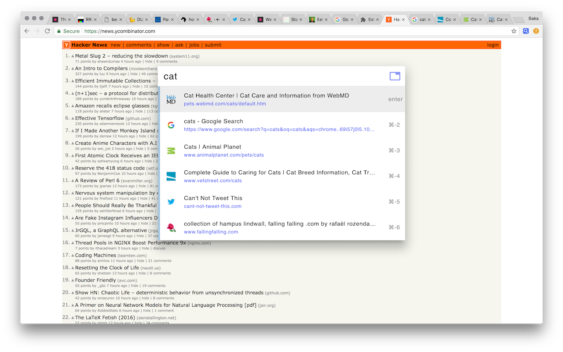563x352 pixels.
Task: Open 'Metal Slug 2 – reducing the slowdown' story
Action: (x=121, y=56)
